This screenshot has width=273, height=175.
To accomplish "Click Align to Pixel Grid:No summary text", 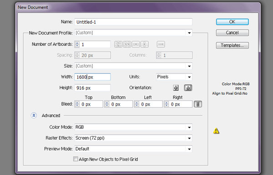I will pos(230,93).
